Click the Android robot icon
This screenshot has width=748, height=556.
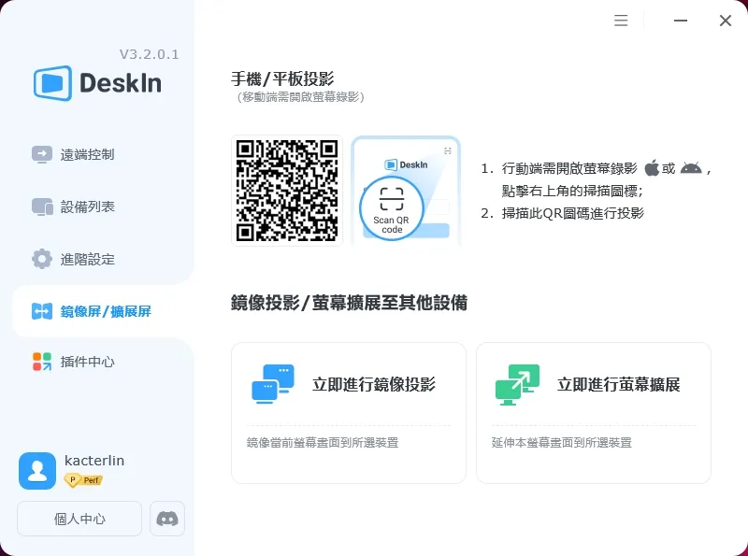(x=691, y=168)
